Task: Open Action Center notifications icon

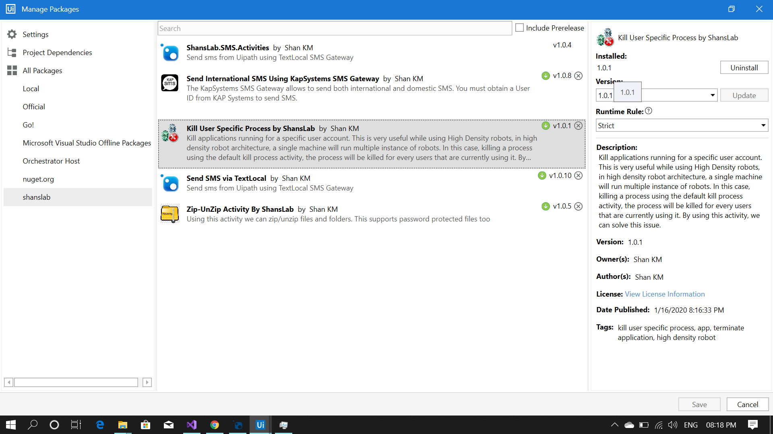Action: pyautogui.click(x=752, y=425)
